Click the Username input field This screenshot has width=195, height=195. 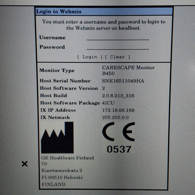[x=118, y=38]
